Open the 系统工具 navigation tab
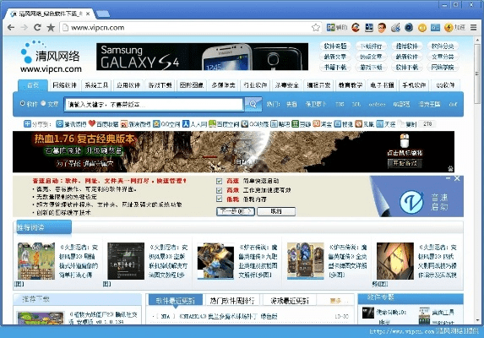 pyautogui.click(x=96, y=85)
